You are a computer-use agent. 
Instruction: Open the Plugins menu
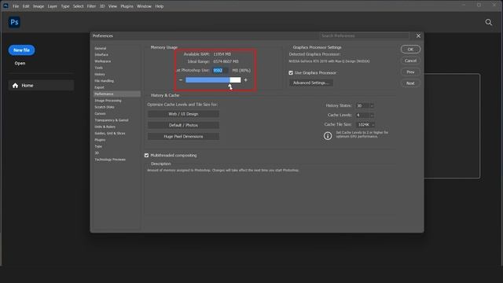point(127,6)
